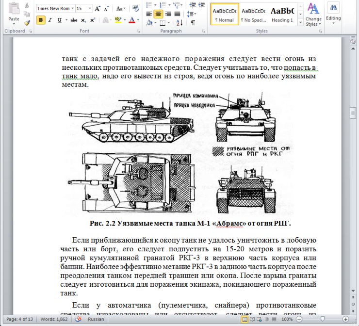This screenshot has height=326, width=359.
Task: Apply the Heading 1 style
Action: click(x=282, y=14)
